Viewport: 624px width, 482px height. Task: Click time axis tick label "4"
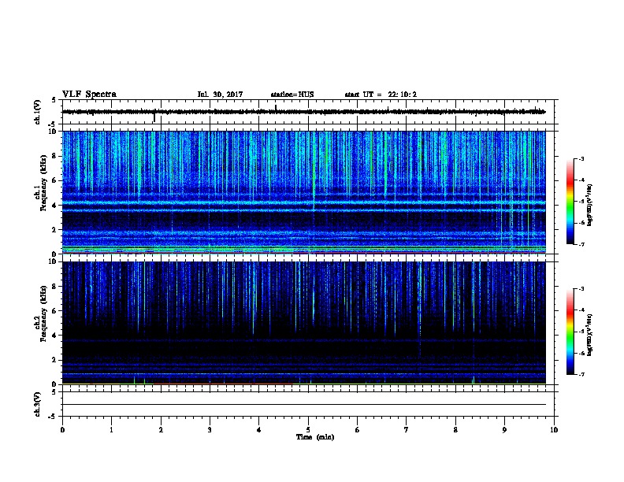pos(259,430)
